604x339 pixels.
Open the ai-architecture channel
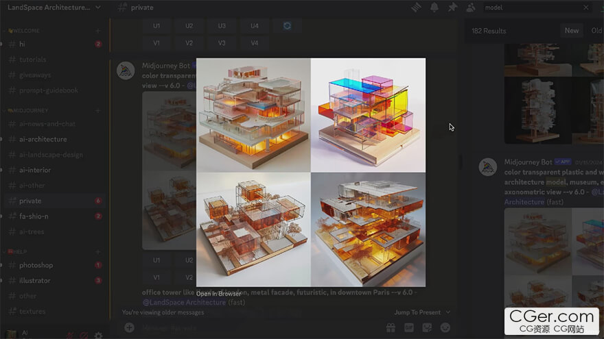point(55,139)
